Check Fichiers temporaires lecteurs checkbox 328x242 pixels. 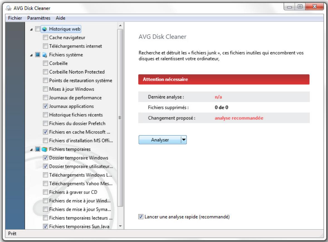coord(45,218)
